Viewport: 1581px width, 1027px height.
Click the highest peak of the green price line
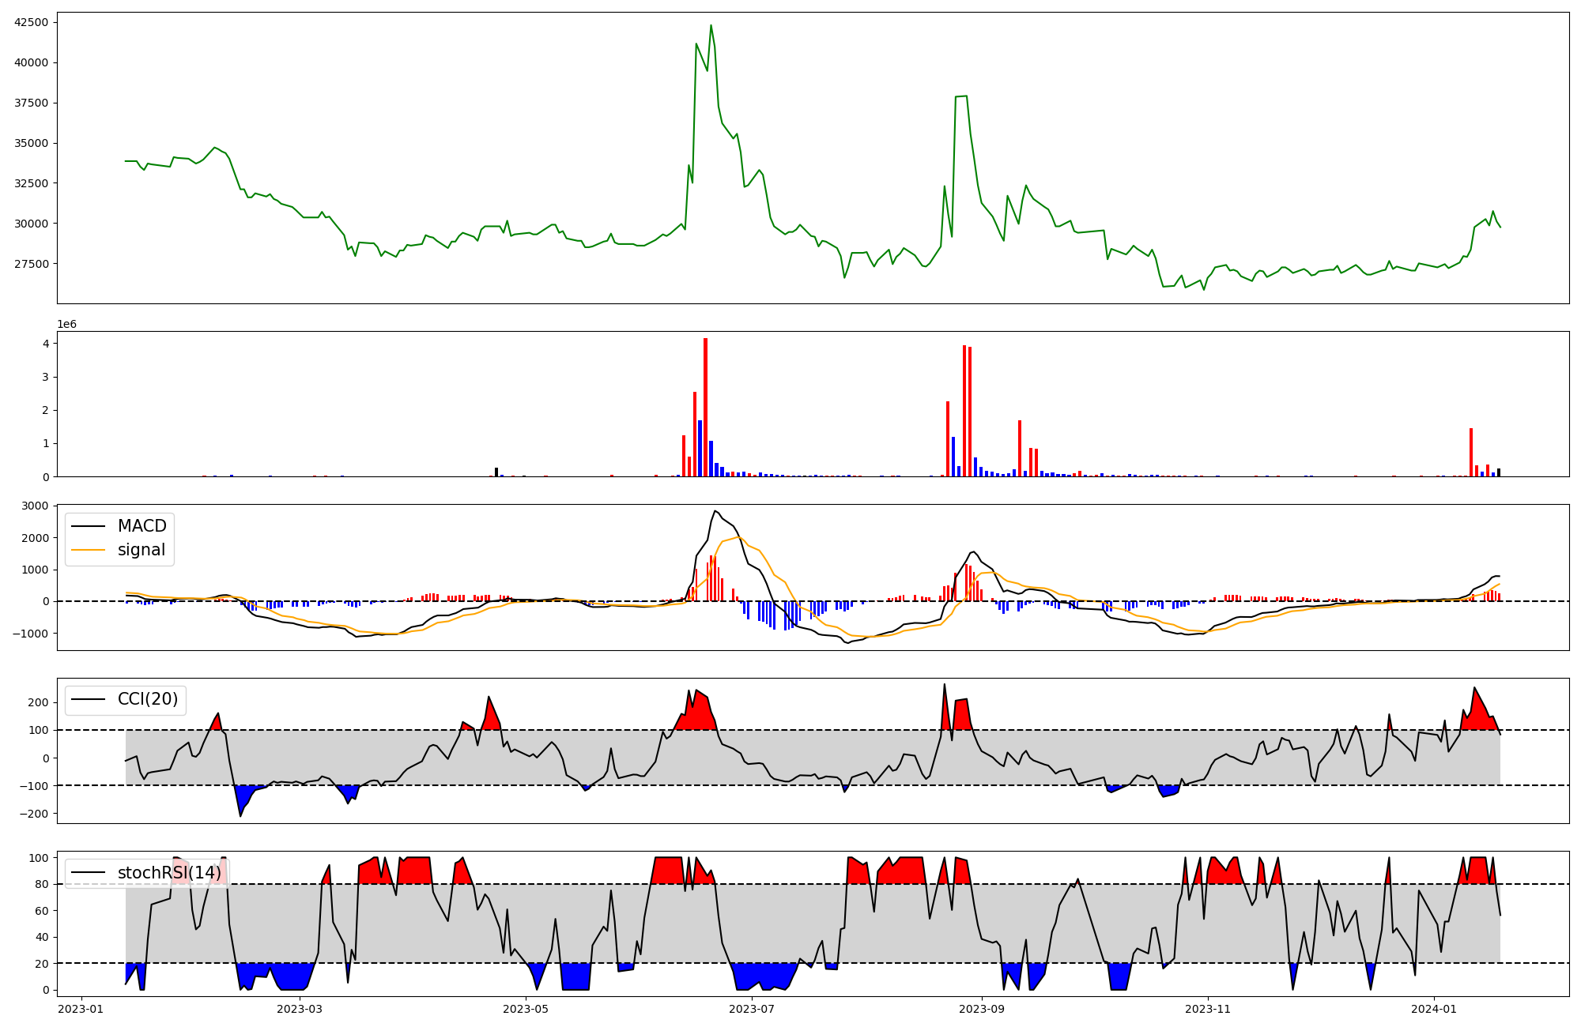tap(711, 25)
